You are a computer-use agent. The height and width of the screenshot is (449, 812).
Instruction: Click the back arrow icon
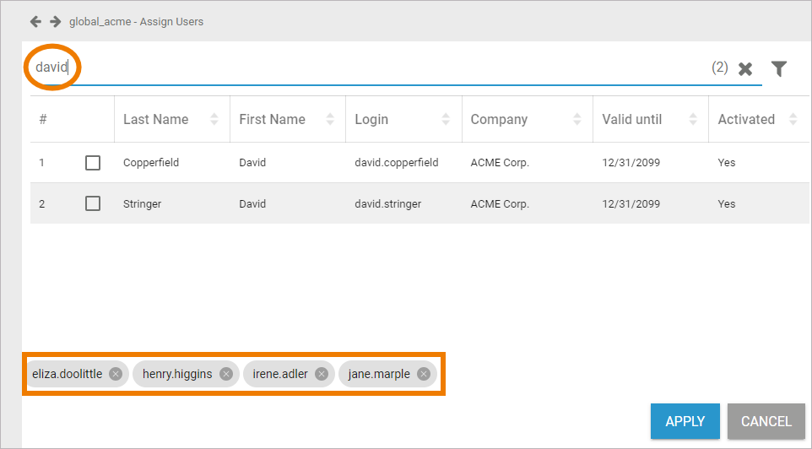click(35, 21)
